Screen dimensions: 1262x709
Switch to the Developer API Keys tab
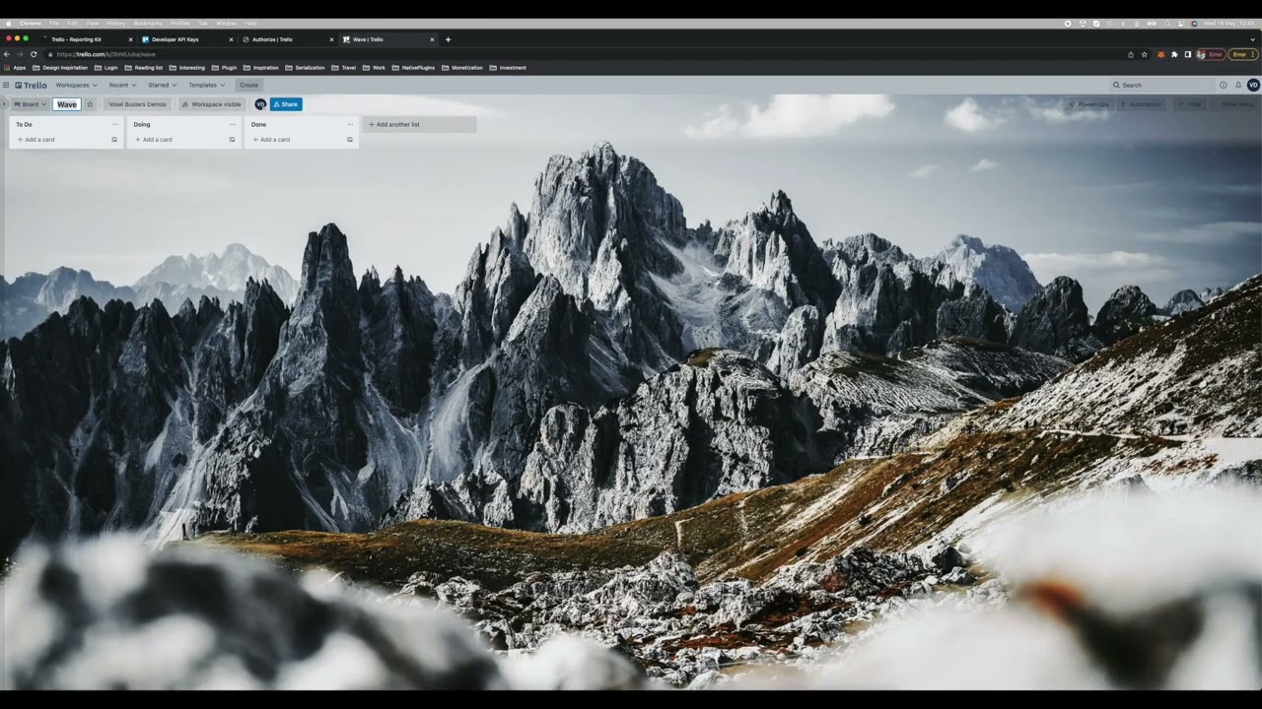click(187, 39)
